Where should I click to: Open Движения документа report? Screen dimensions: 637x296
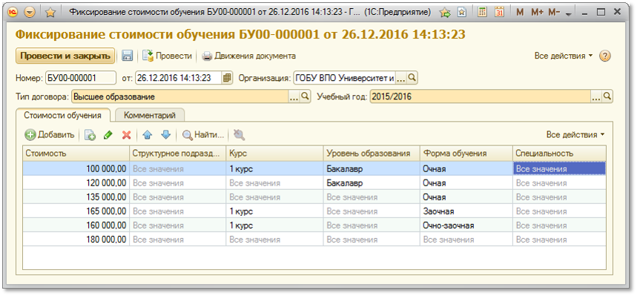pos(249,56)
